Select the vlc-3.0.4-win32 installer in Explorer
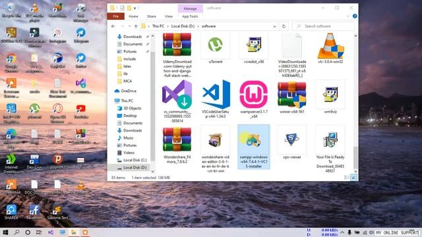 coord(330,48)
